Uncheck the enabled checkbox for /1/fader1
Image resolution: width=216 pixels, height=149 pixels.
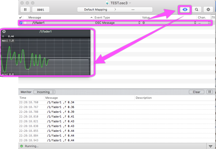[21, 23]
